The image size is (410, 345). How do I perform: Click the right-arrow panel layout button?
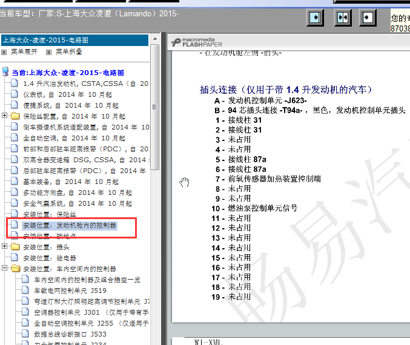click(x=315, y=18)
